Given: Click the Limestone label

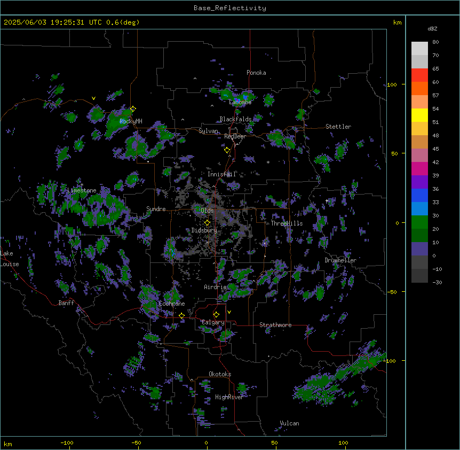Looking at the screenshot, I should coord(82,190).
